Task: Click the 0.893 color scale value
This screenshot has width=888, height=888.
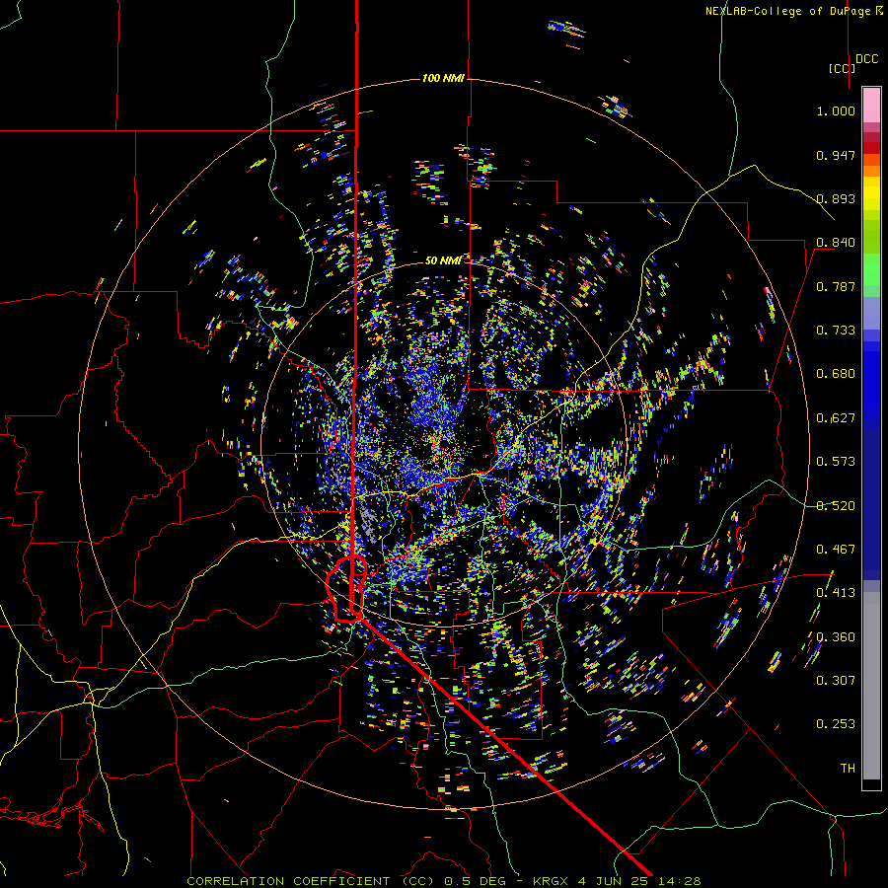Action: coord(836,198)
